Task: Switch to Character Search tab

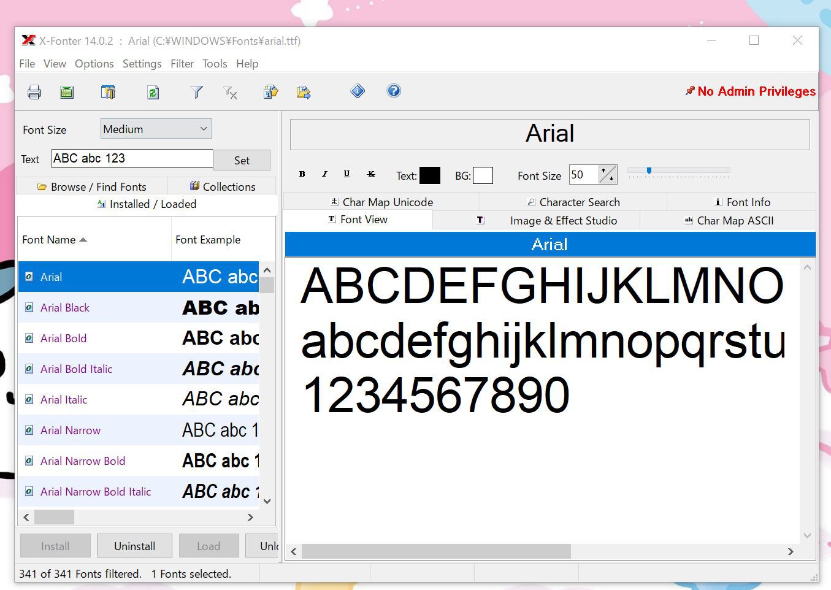Action: point(573,202)
